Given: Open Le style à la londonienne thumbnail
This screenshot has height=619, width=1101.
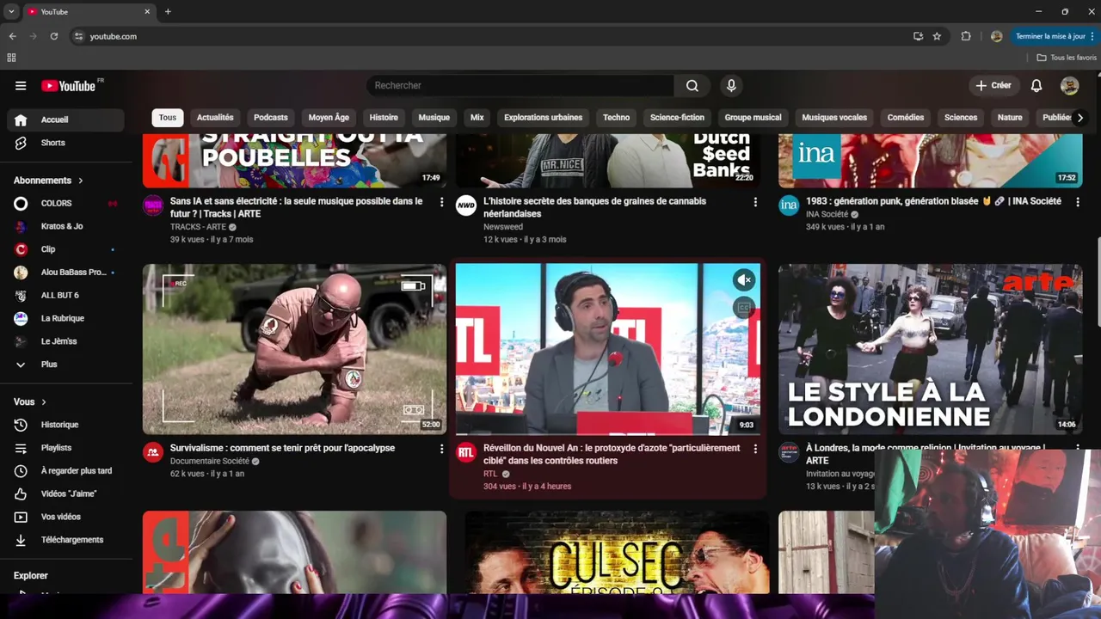Looking at the screenshot, I should (931, 349).
